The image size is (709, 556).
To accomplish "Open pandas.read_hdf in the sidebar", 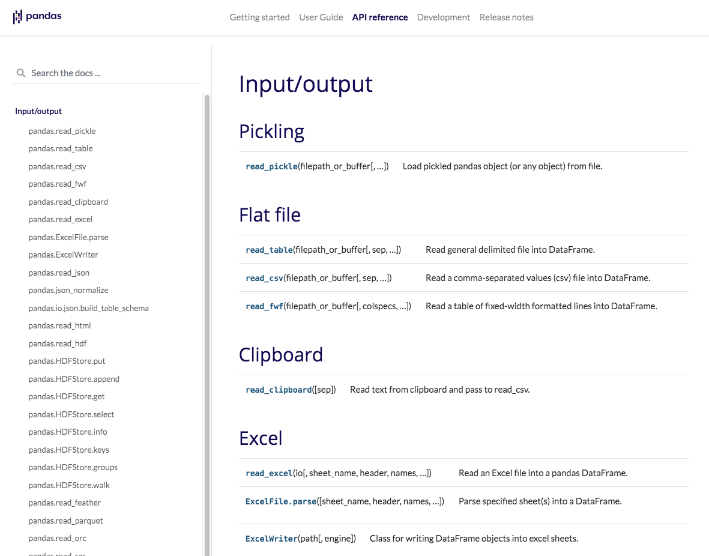I will [x=58, y=344].
